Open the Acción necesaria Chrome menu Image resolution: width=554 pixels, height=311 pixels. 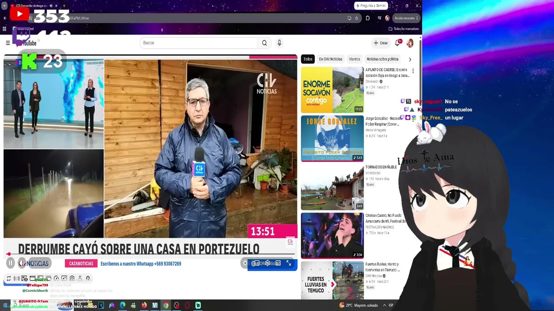point(406,18)
